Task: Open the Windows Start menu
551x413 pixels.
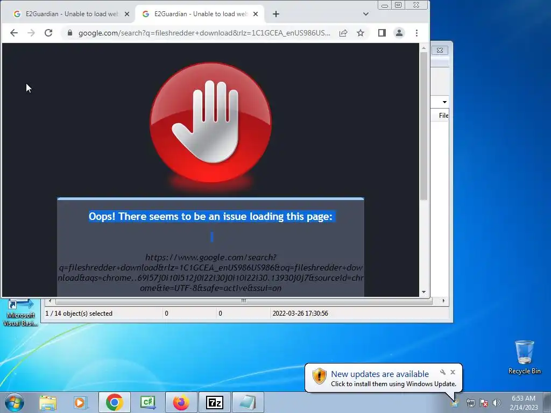Action: [15, 402]
